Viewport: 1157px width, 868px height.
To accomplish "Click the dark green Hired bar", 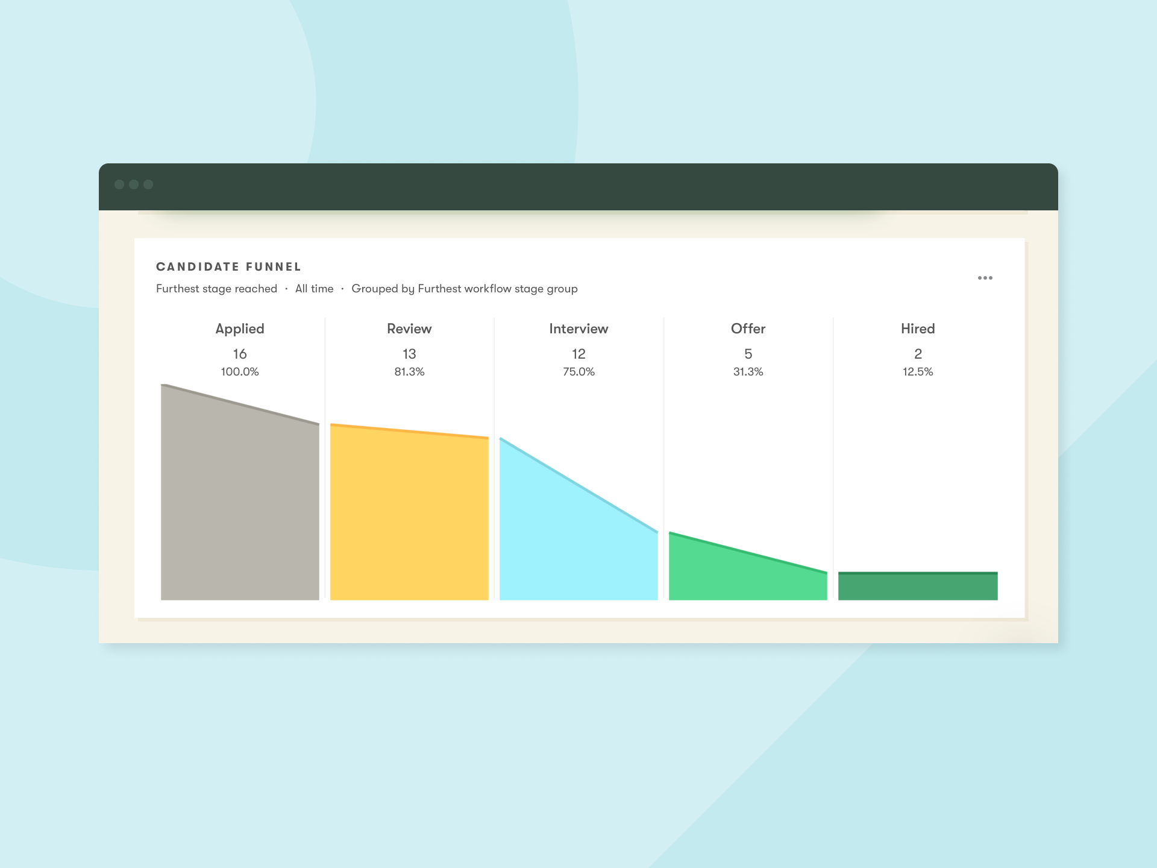I will (x=918, y=587).
